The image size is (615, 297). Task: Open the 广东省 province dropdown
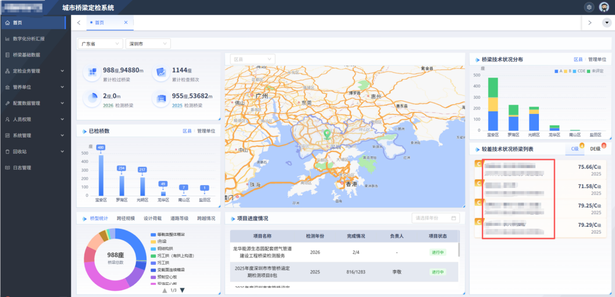click(100, 44)
